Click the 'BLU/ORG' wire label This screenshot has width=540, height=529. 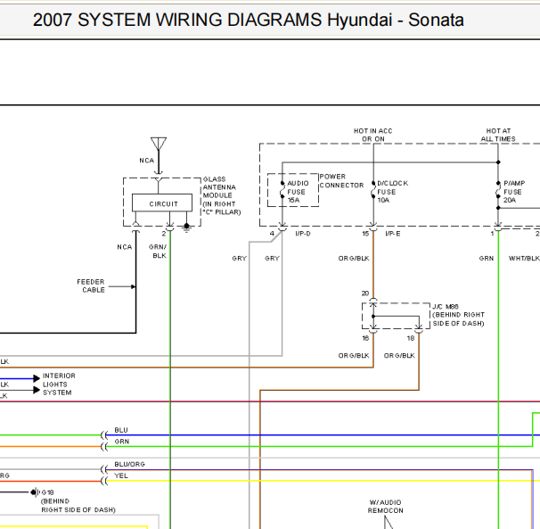click(x=129, y=464)
